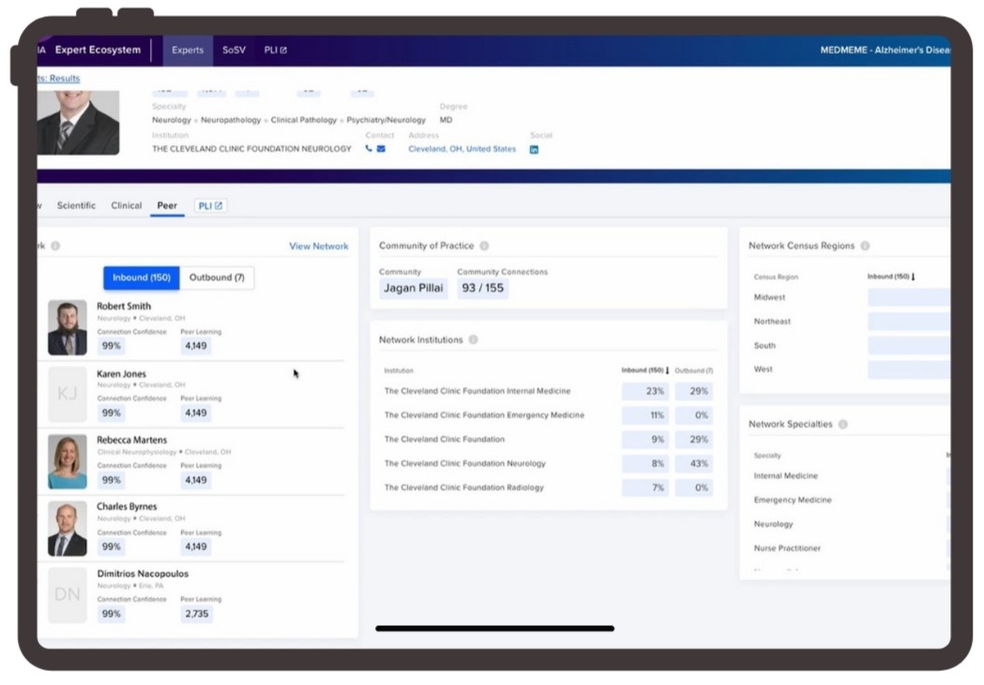Click the West census region row
Screen dimensions: 984x685
[852, 369]
